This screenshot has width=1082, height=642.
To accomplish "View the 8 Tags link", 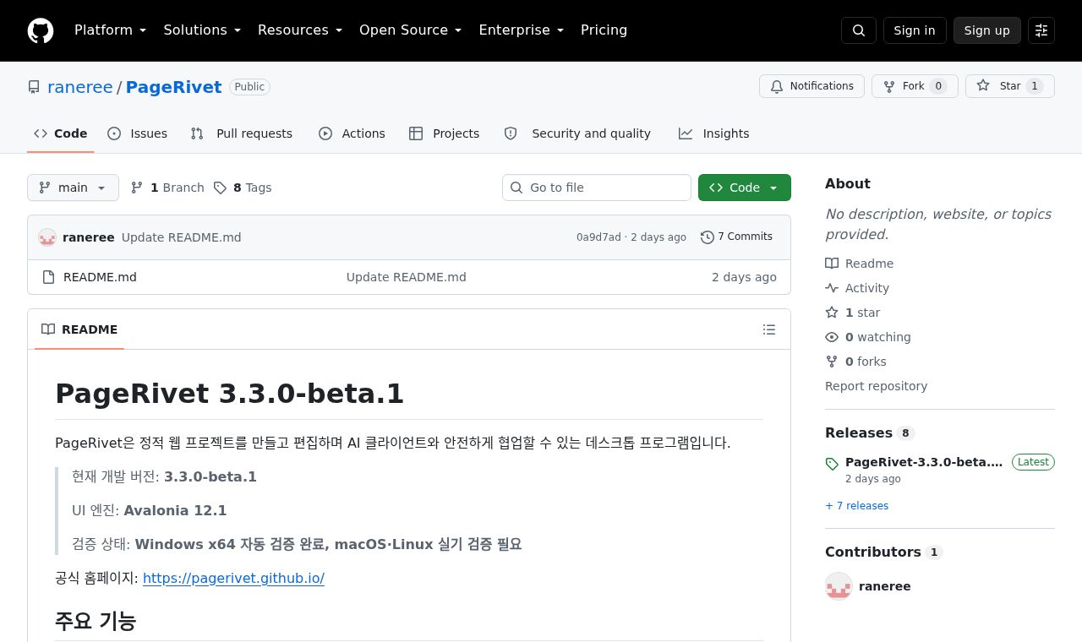I will [x=243, y=188].
